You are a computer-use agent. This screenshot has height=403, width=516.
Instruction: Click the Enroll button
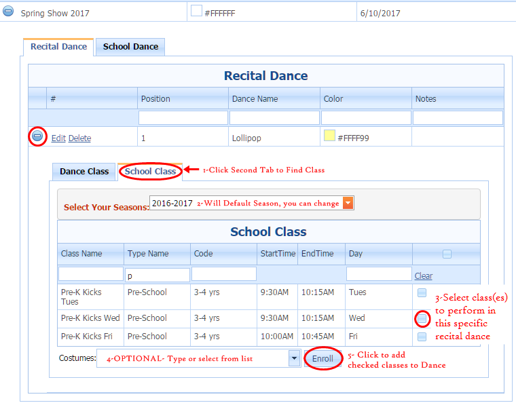pyautogui.click(x=322, y=359)
